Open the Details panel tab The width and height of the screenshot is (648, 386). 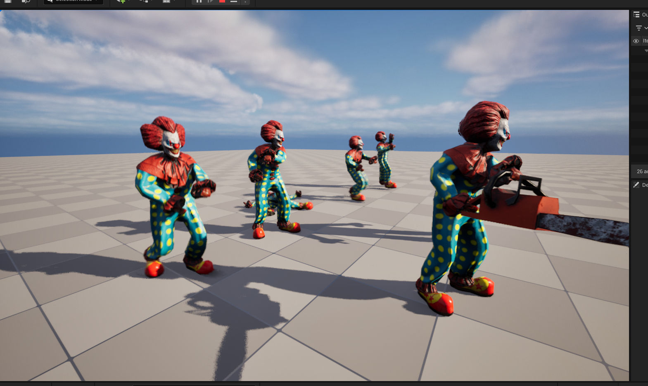641,185
